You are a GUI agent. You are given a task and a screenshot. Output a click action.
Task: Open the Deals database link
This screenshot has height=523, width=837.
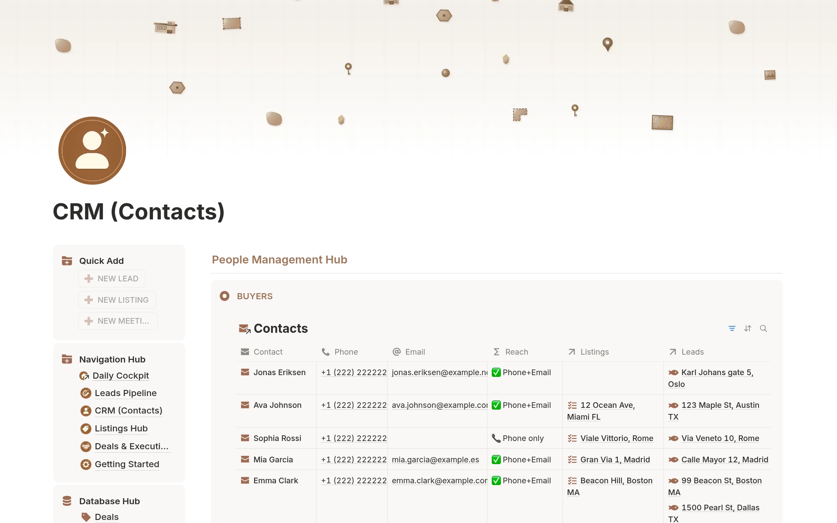[107, 517]
